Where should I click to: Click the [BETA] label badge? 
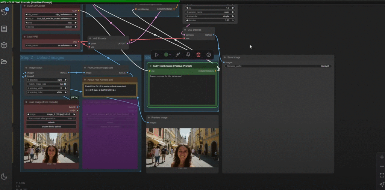(x=74, y=97)
